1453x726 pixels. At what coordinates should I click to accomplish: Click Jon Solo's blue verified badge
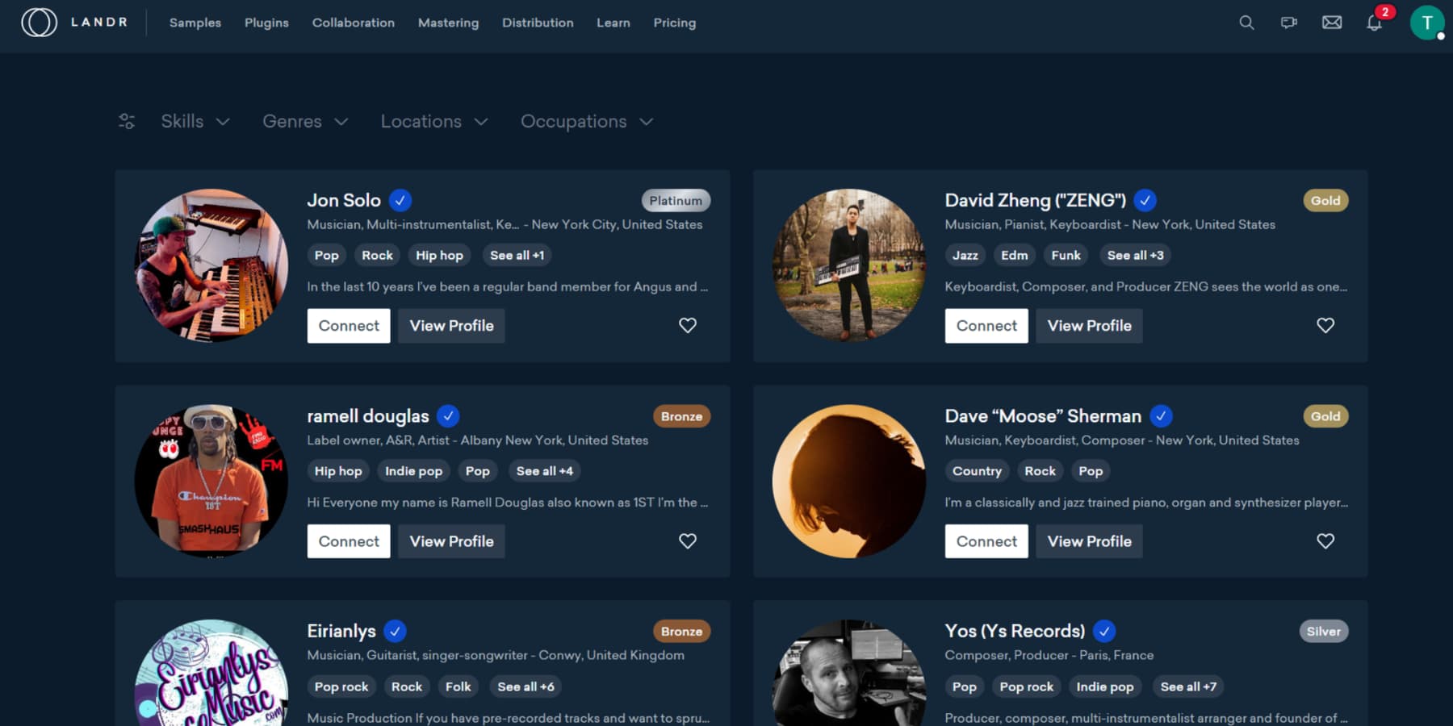400,200
